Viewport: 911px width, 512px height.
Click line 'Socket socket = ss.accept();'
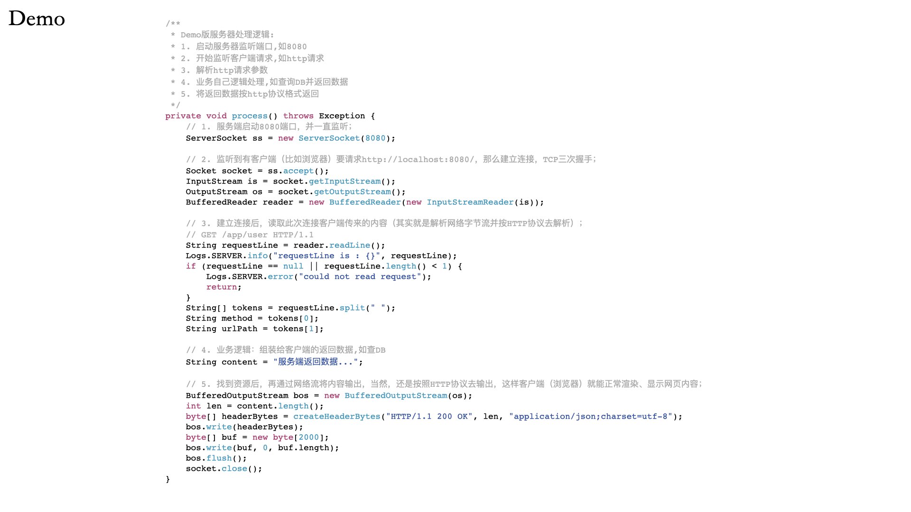tap(257, 171)
